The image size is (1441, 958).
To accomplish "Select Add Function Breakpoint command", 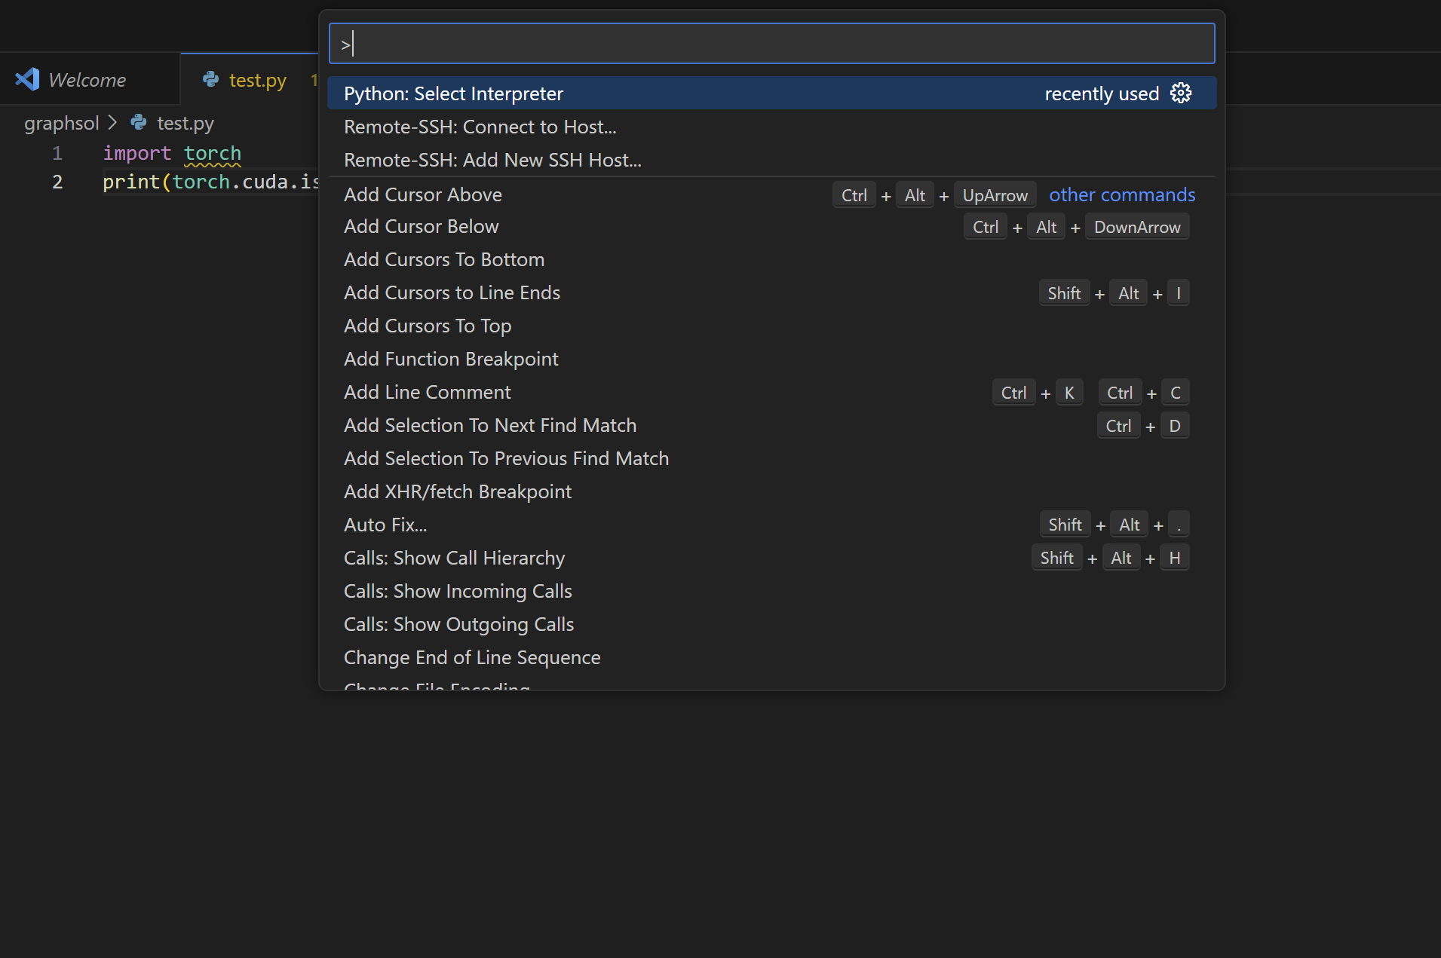I will [451, 359].
